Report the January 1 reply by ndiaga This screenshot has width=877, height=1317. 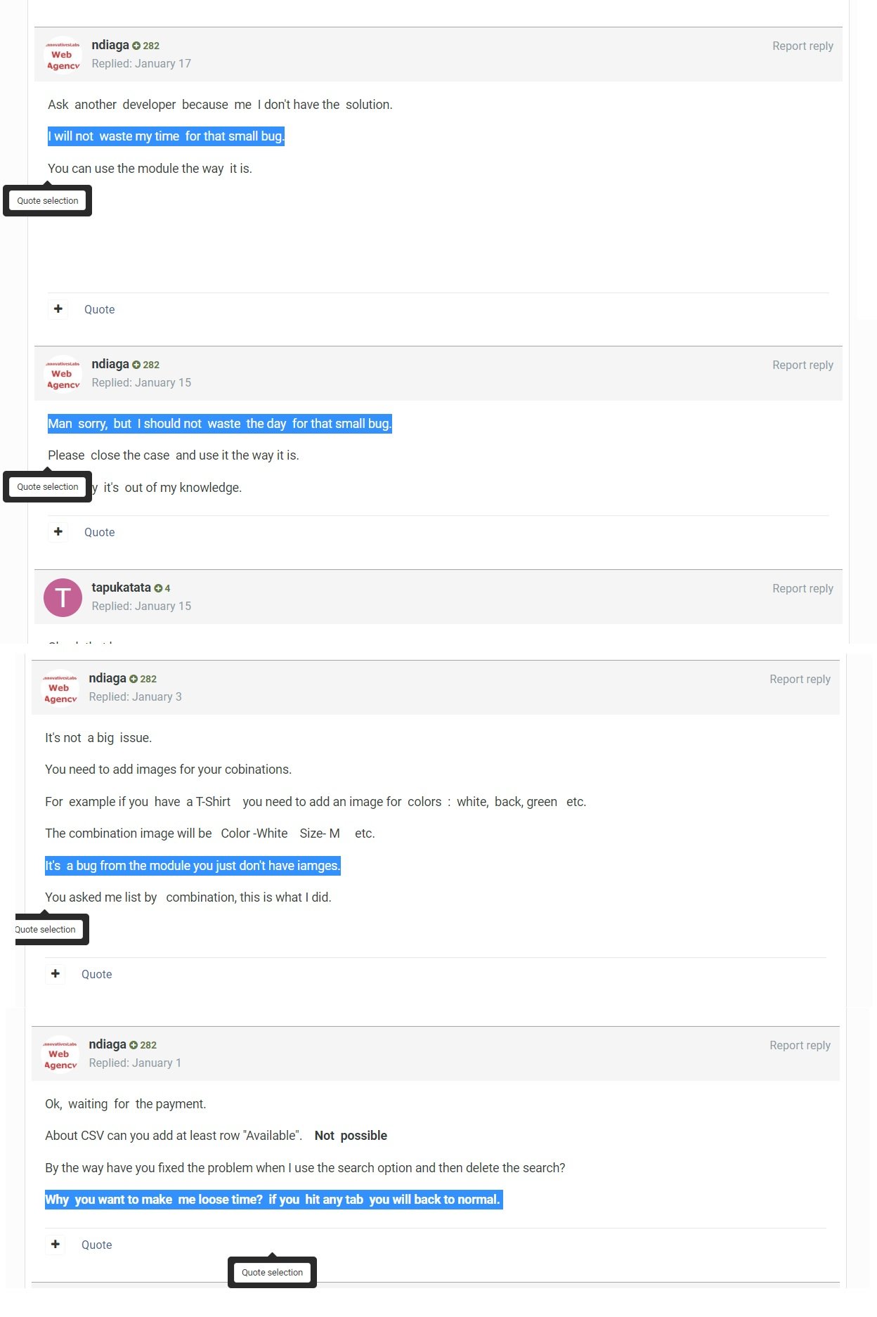[800, 1045]
